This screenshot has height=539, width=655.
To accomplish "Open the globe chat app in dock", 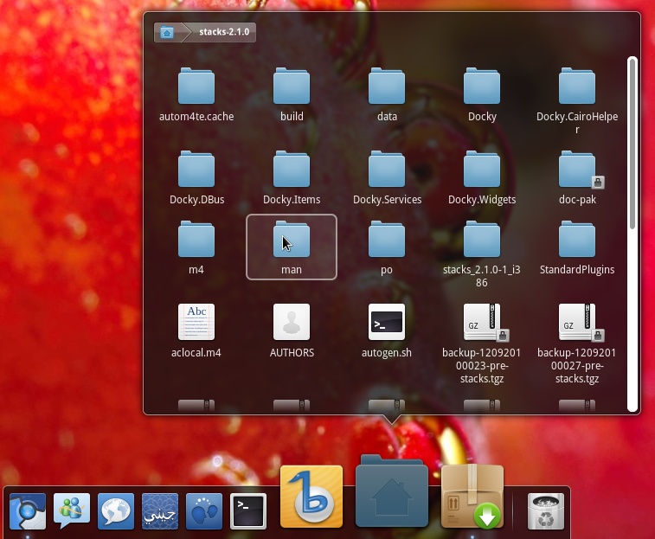I will (116, 511).
